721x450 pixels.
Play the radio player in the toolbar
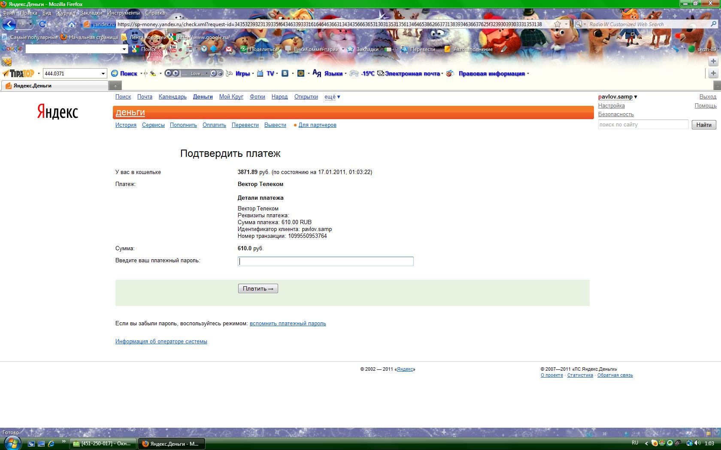coord(176,73)
